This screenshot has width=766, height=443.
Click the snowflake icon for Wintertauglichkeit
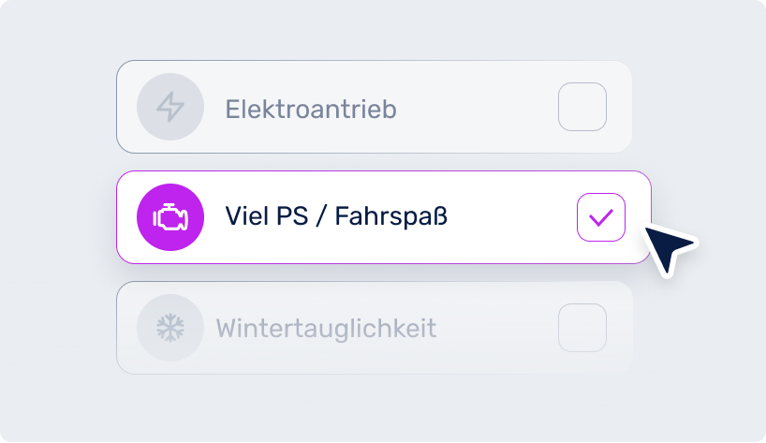(x=170, y=328)
